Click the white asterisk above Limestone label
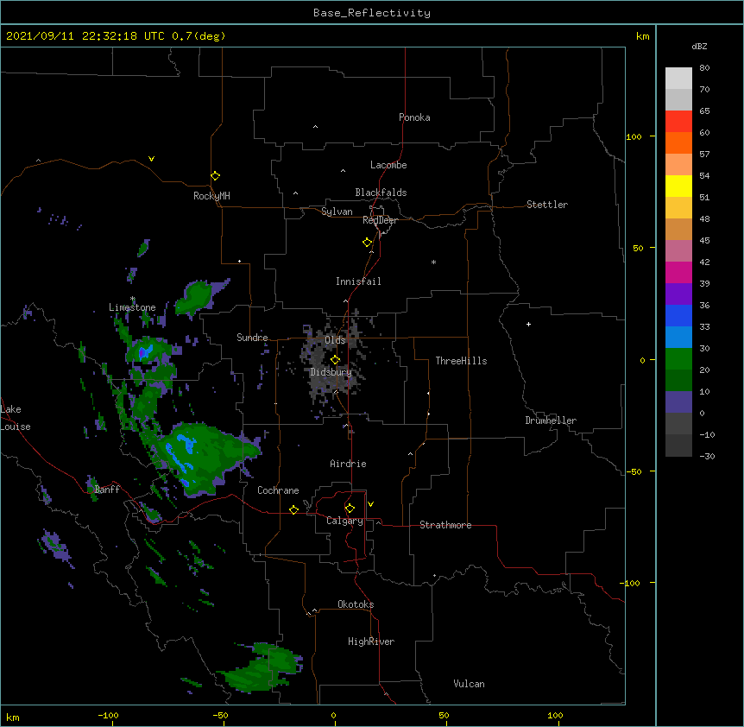Screen dimensions: 744x727 point(133,299)
